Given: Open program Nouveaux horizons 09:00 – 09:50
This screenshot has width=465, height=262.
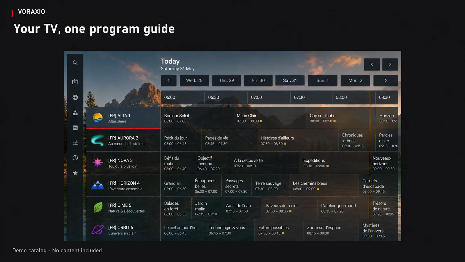Looking at the screenshot, I should 384,163.
